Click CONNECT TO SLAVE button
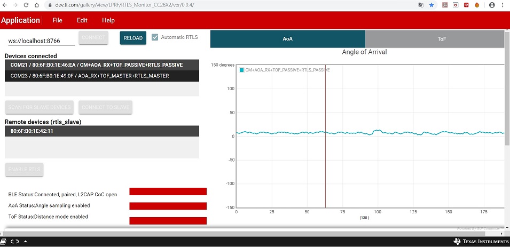The height and width of the screenshot is (248, 510). click(105, 107)
